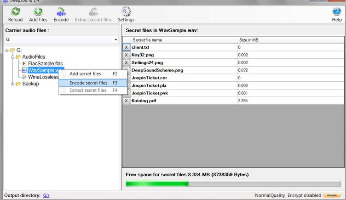This screenshot has height=200, width=346.
Task: Click the FlacSample.flac file icon
Action: tap(24, 64)
